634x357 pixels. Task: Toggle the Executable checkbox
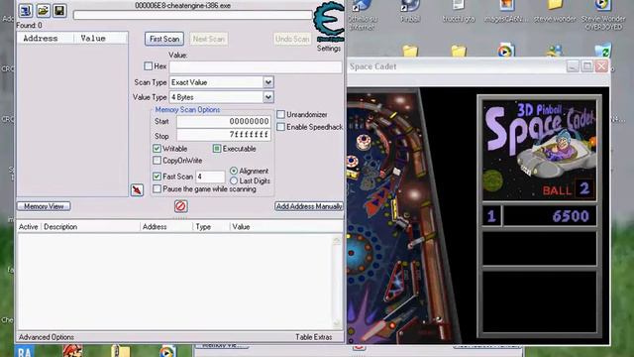click(217, 149)
